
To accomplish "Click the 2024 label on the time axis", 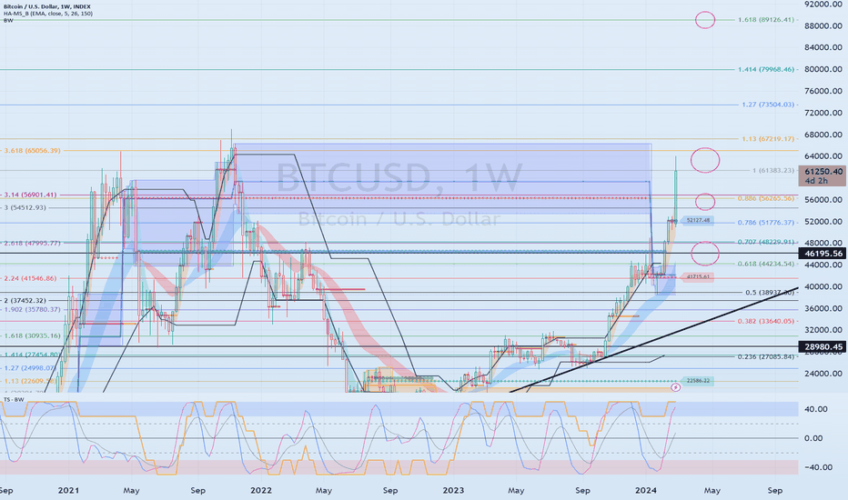I will pyautogui.click(x=646, y=491).
